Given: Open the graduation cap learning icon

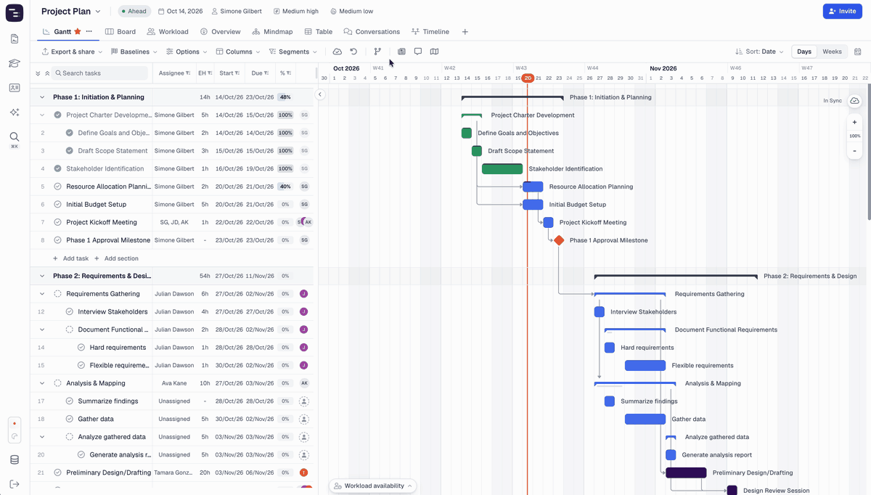Looking at the screenshot, I should 15,63.
